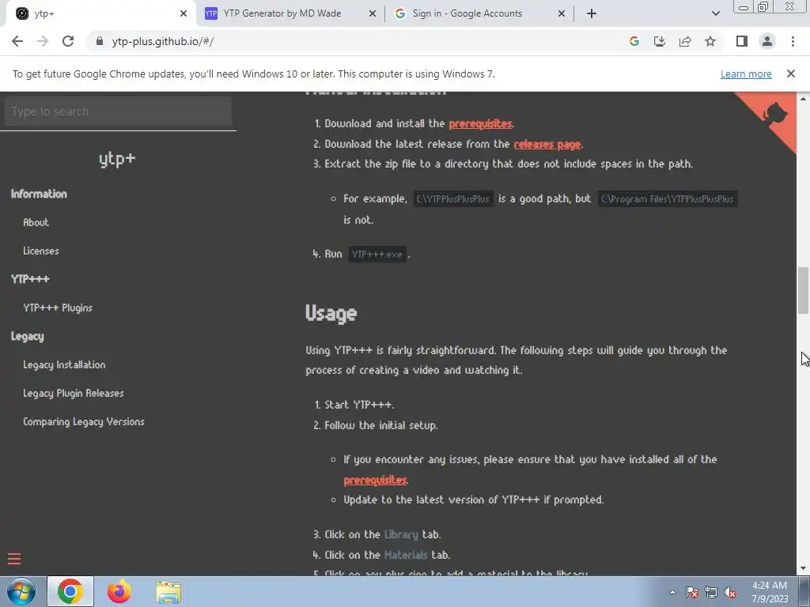The height and width of the screenshot is (607, 810).
Task: Click the Chrome taskbar icon
Action: point(70,591)
